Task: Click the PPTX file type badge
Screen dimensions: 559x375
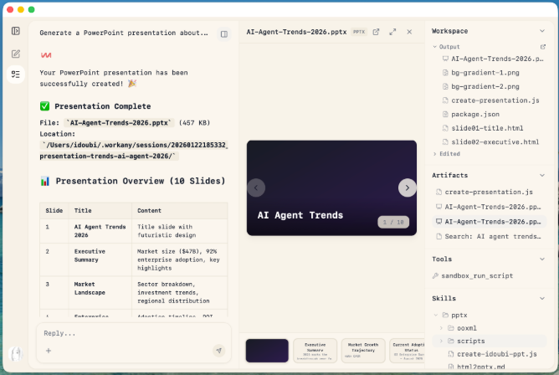Action: pyautogui.click(x=359, y=32)
